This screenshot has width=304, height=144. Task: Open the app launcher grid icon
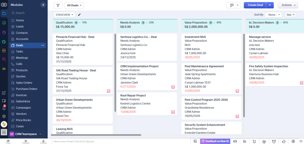(4, 132)
